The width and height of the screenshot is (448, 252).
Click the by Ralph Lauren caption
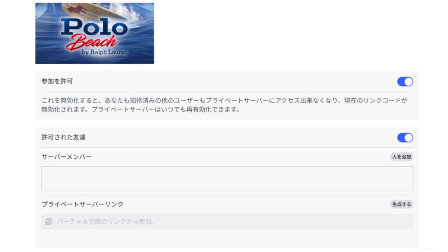pyautogui.click(x=104, y=52)
